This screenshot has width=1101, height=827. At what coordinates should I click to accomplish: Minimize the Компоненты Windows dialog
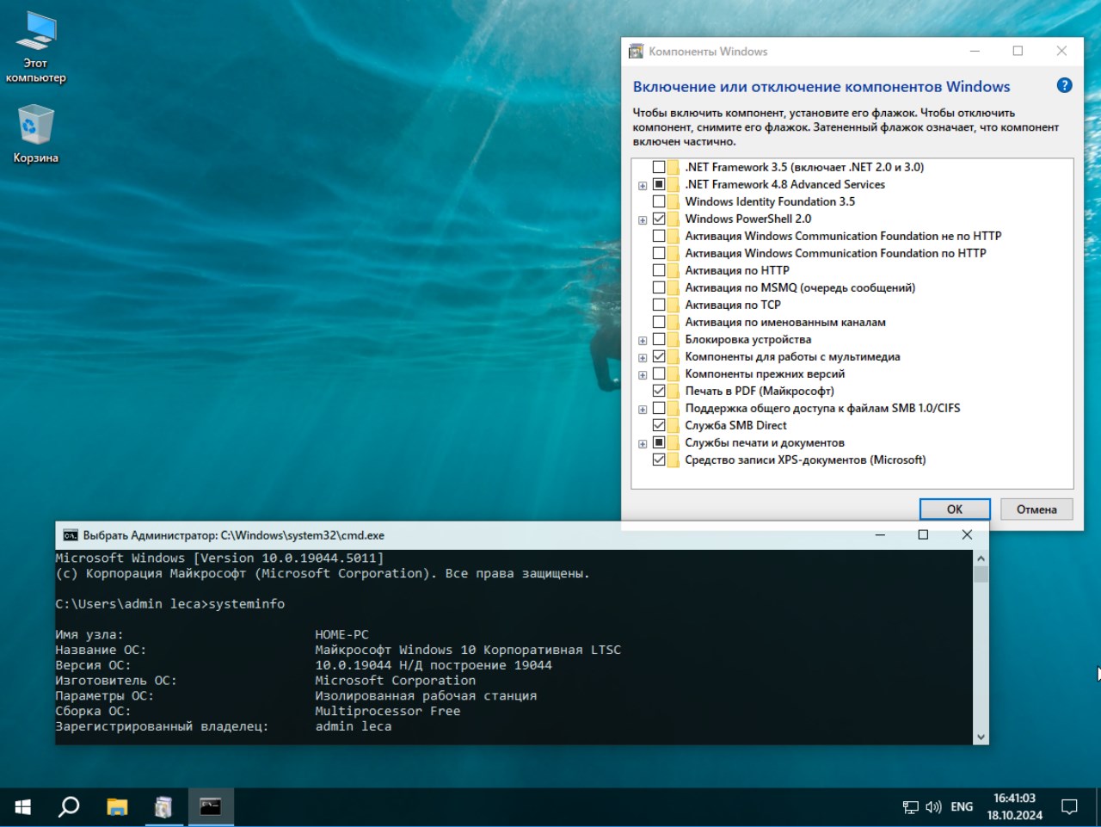click(975, 51)
